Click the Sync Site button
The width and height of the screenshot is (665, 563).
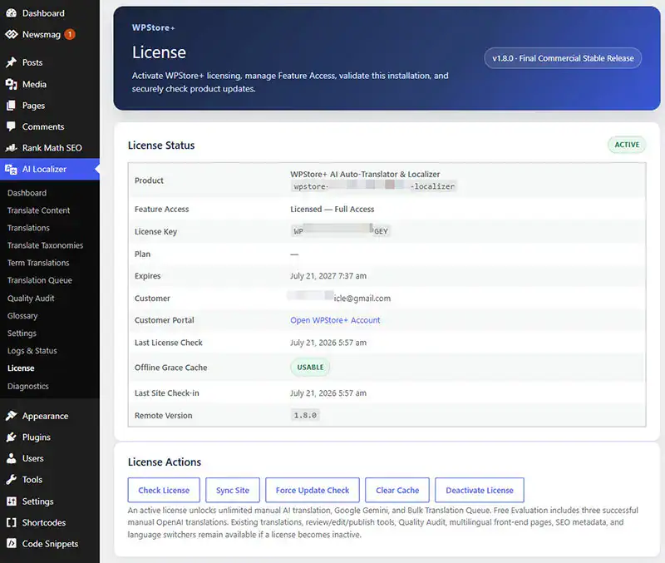pos(233,490)
